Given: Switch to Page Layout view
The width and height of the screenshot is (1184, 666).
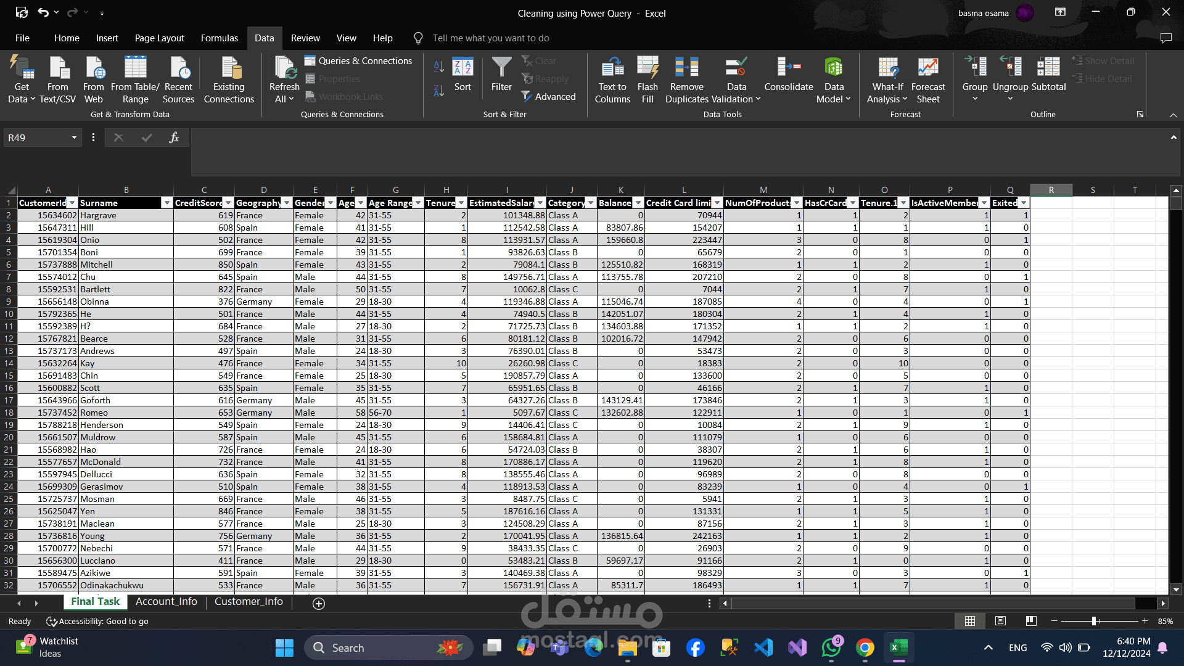Looking at the screenshot, I should (1001, 621).
